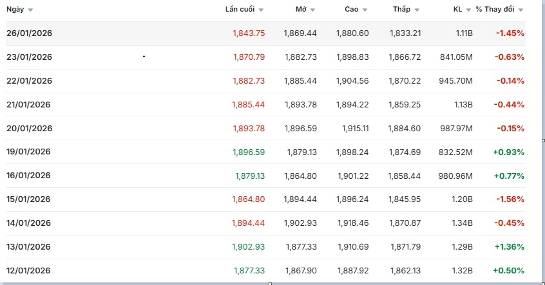Screen dimensions: 545x285
Task: Click the sort arrow beside Lần cuối
Action: [x=261, y=10]
